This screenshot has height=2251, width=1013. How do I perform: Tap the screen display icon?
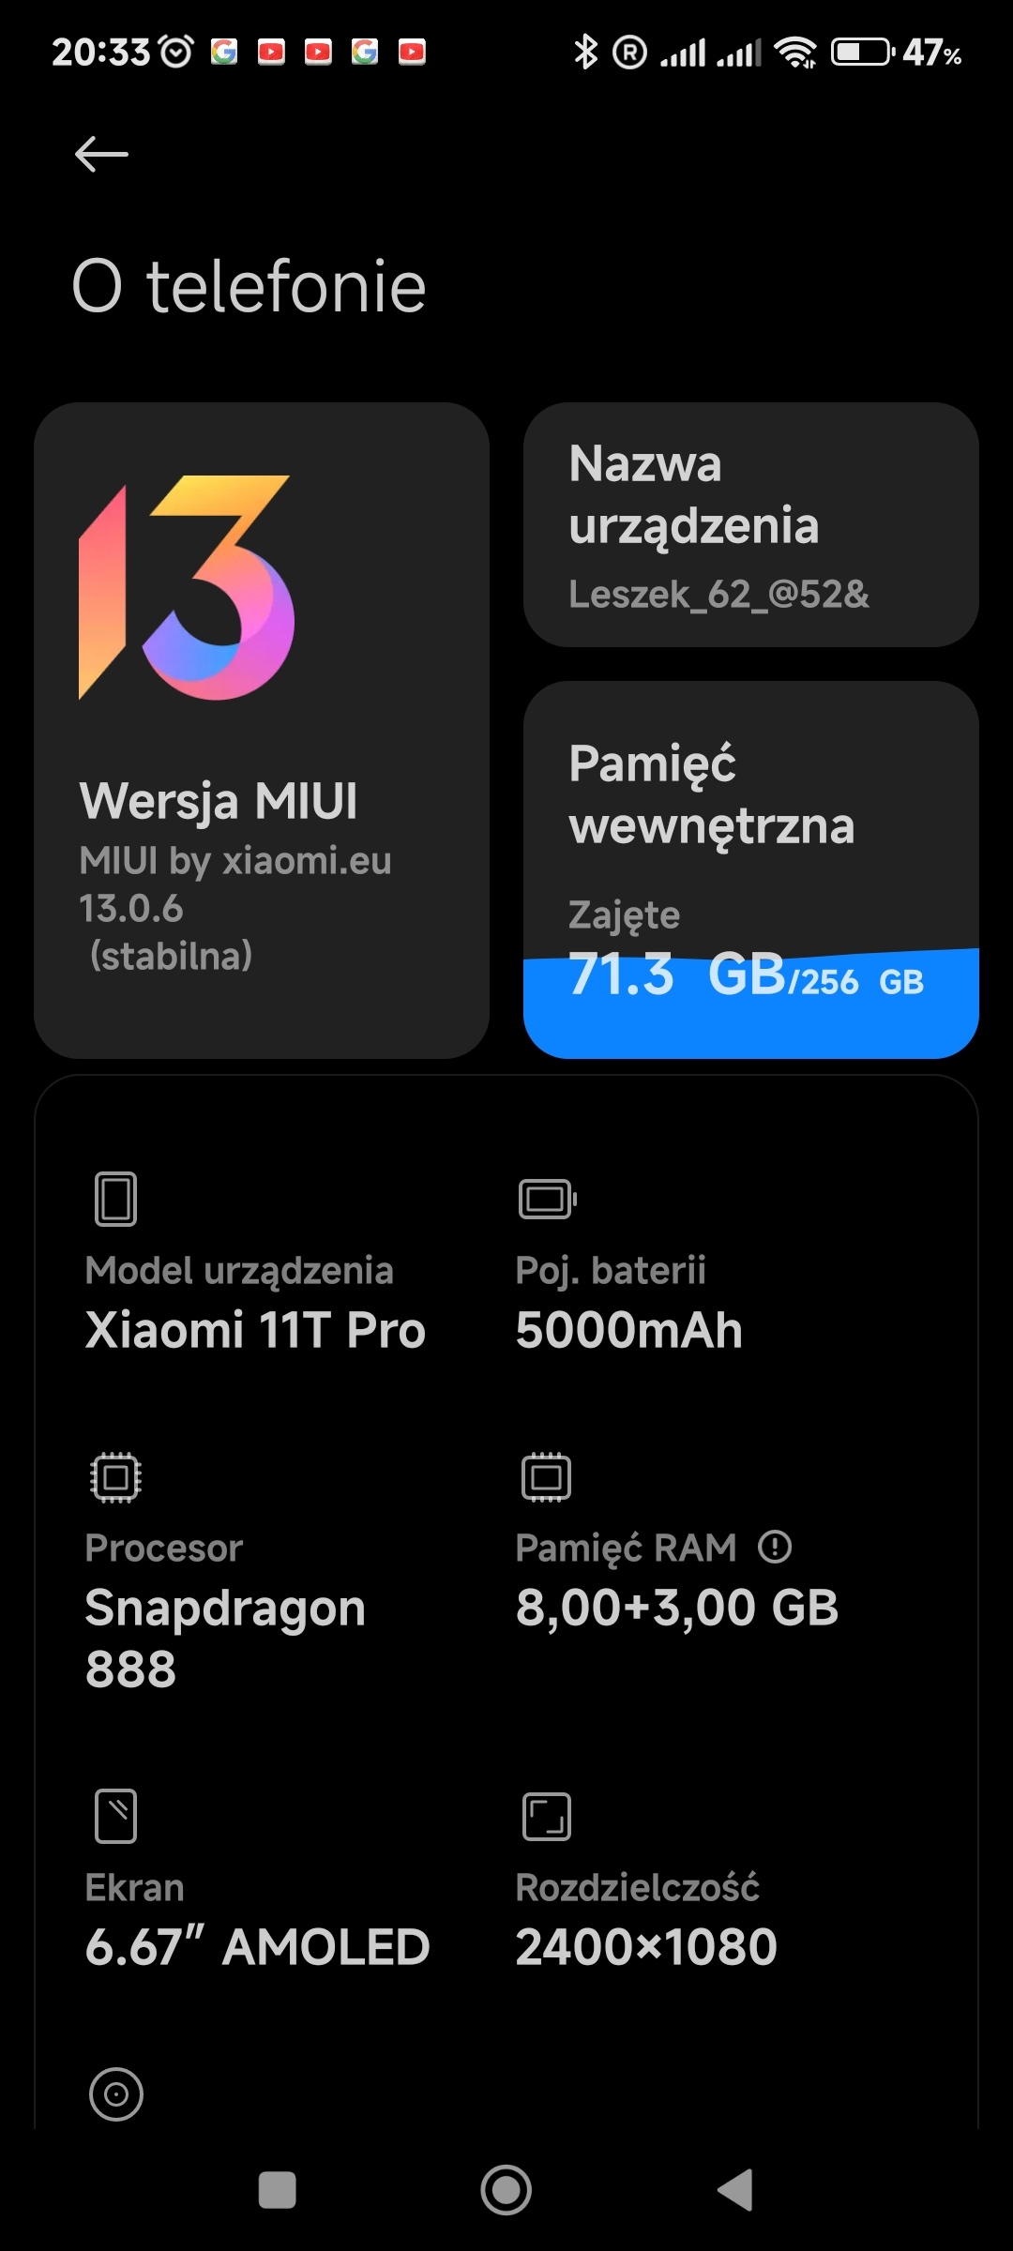point(115,1816)
